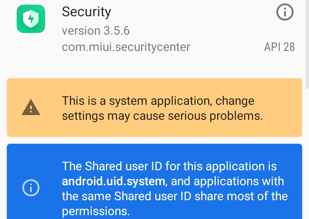309x219 pixels.
Task: Open app details via circled info icon
Action: tap(285, 12)
